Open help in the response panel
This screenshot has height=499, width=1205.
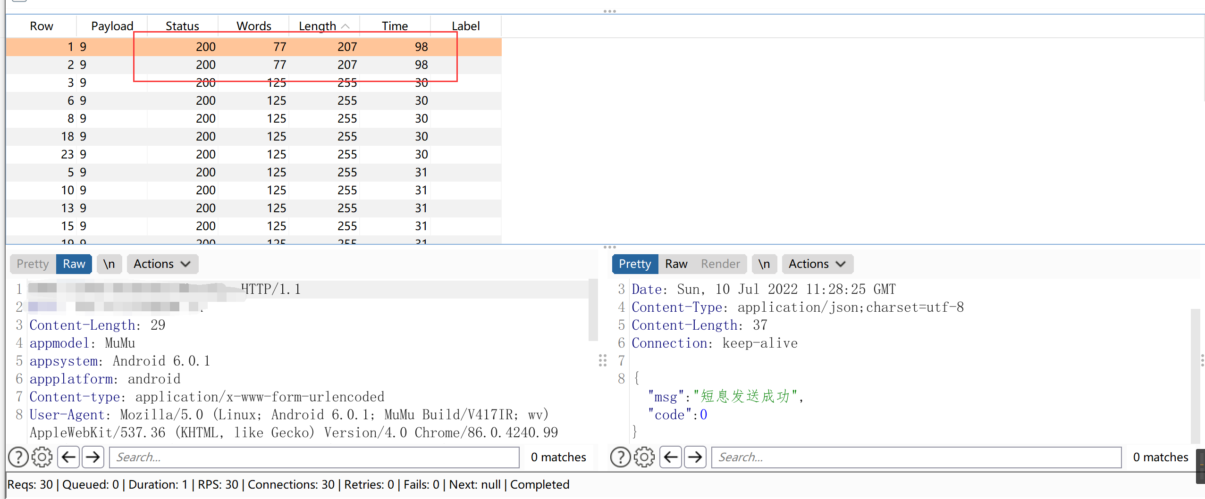coord(620,457)
